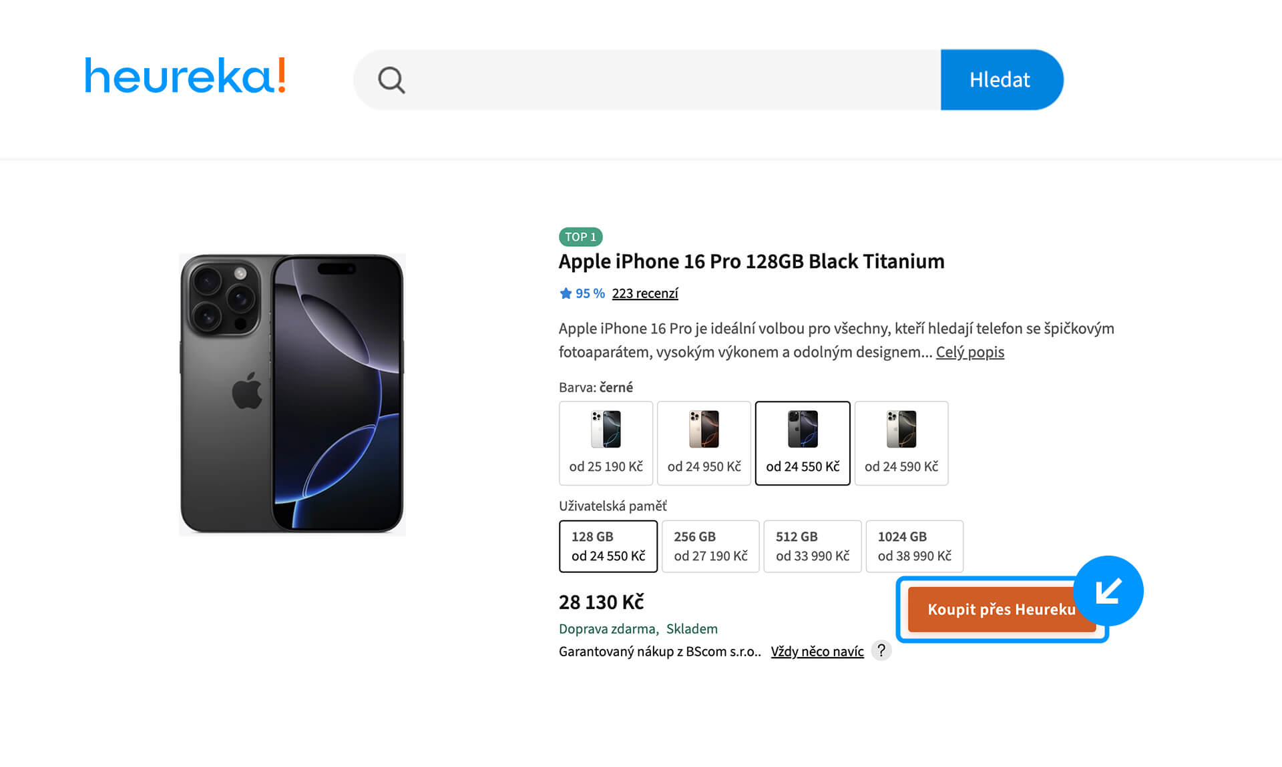Choose the 512 GB memory option

click(x=813, y=546)
